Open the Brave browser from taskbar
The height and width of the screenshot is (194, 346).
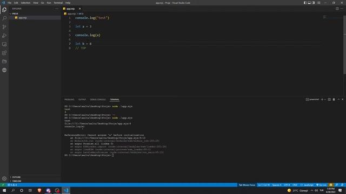point(39,190)
